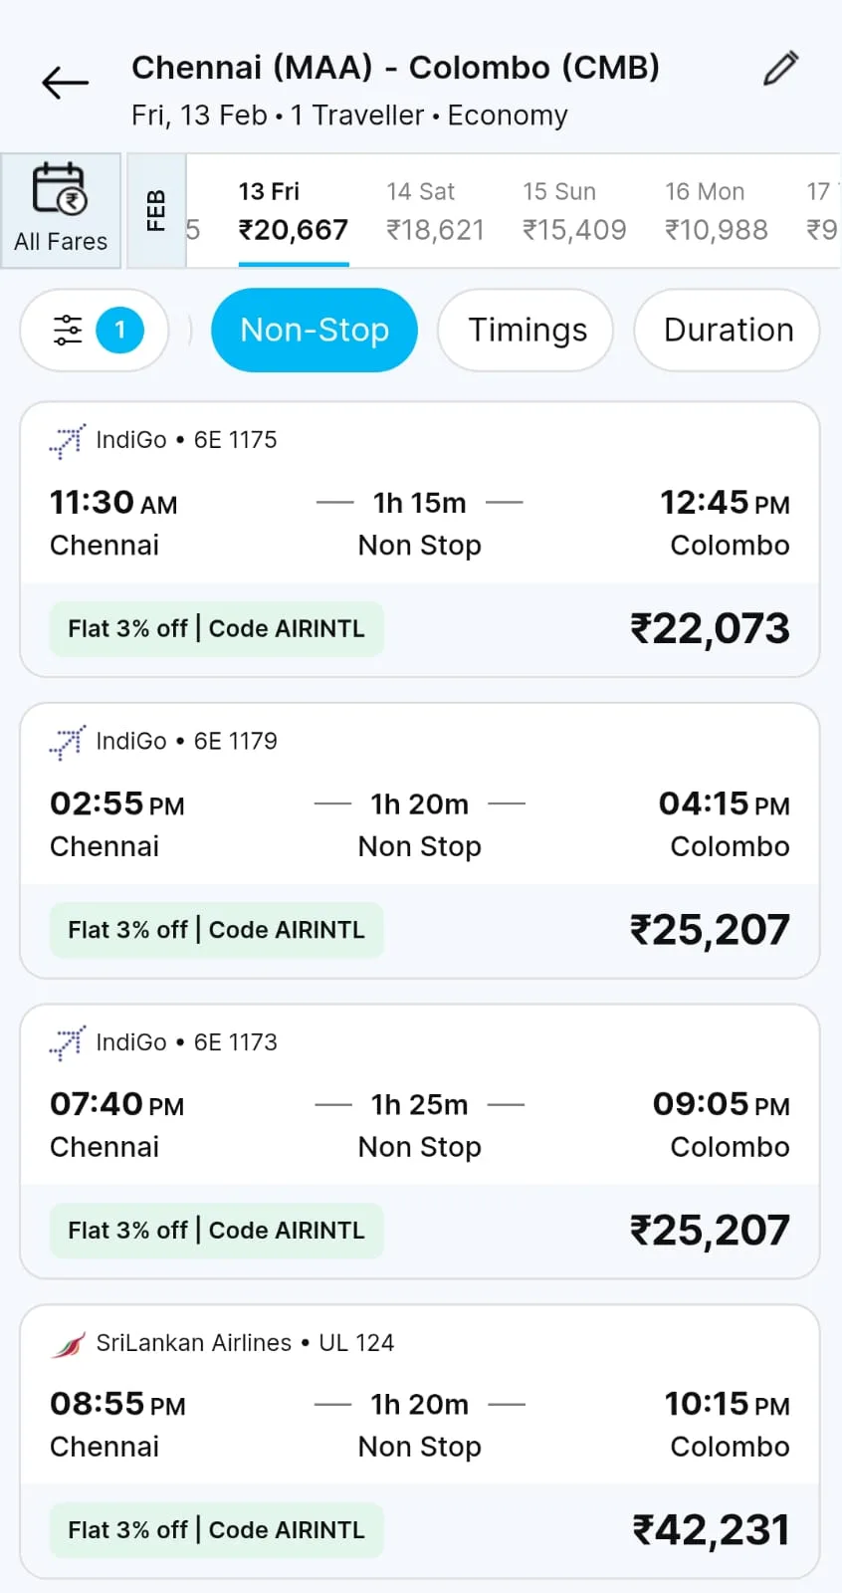The height and width of the screenshot is (1593, 842).
Task: Choose the 07:40 PM IndiGo flight card
Action: pos(420,1125)
